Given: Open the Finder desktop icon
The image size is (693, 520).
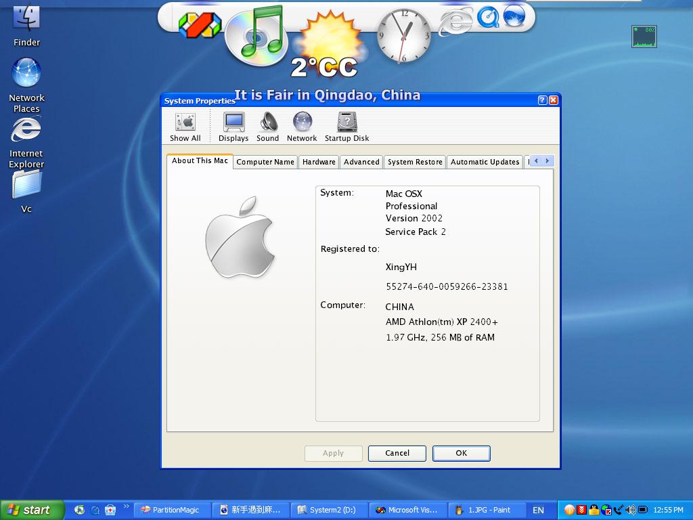Looking at the screenshot, I should click(x=26, y=25).
